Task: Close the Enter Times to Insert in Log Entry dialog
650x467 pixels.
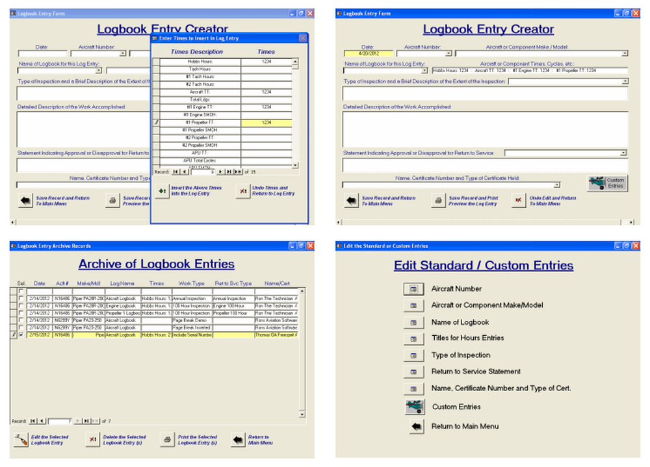Action: coord(303,38)
